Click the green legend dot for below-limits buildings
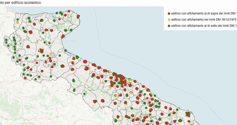 coord(169,26)
